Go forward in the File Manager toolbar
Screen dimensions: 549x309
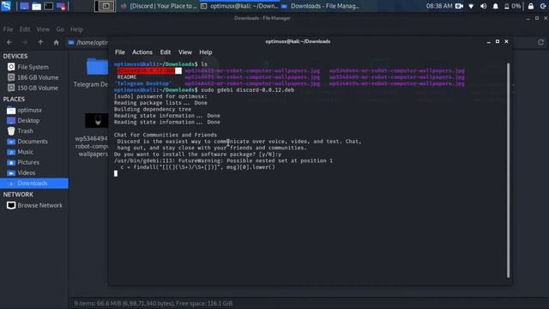pos(25,42)
